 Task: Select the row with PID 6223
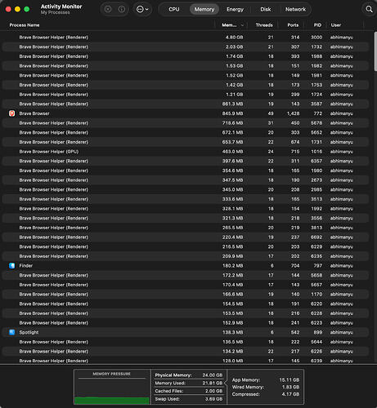(x=186, y=323)
